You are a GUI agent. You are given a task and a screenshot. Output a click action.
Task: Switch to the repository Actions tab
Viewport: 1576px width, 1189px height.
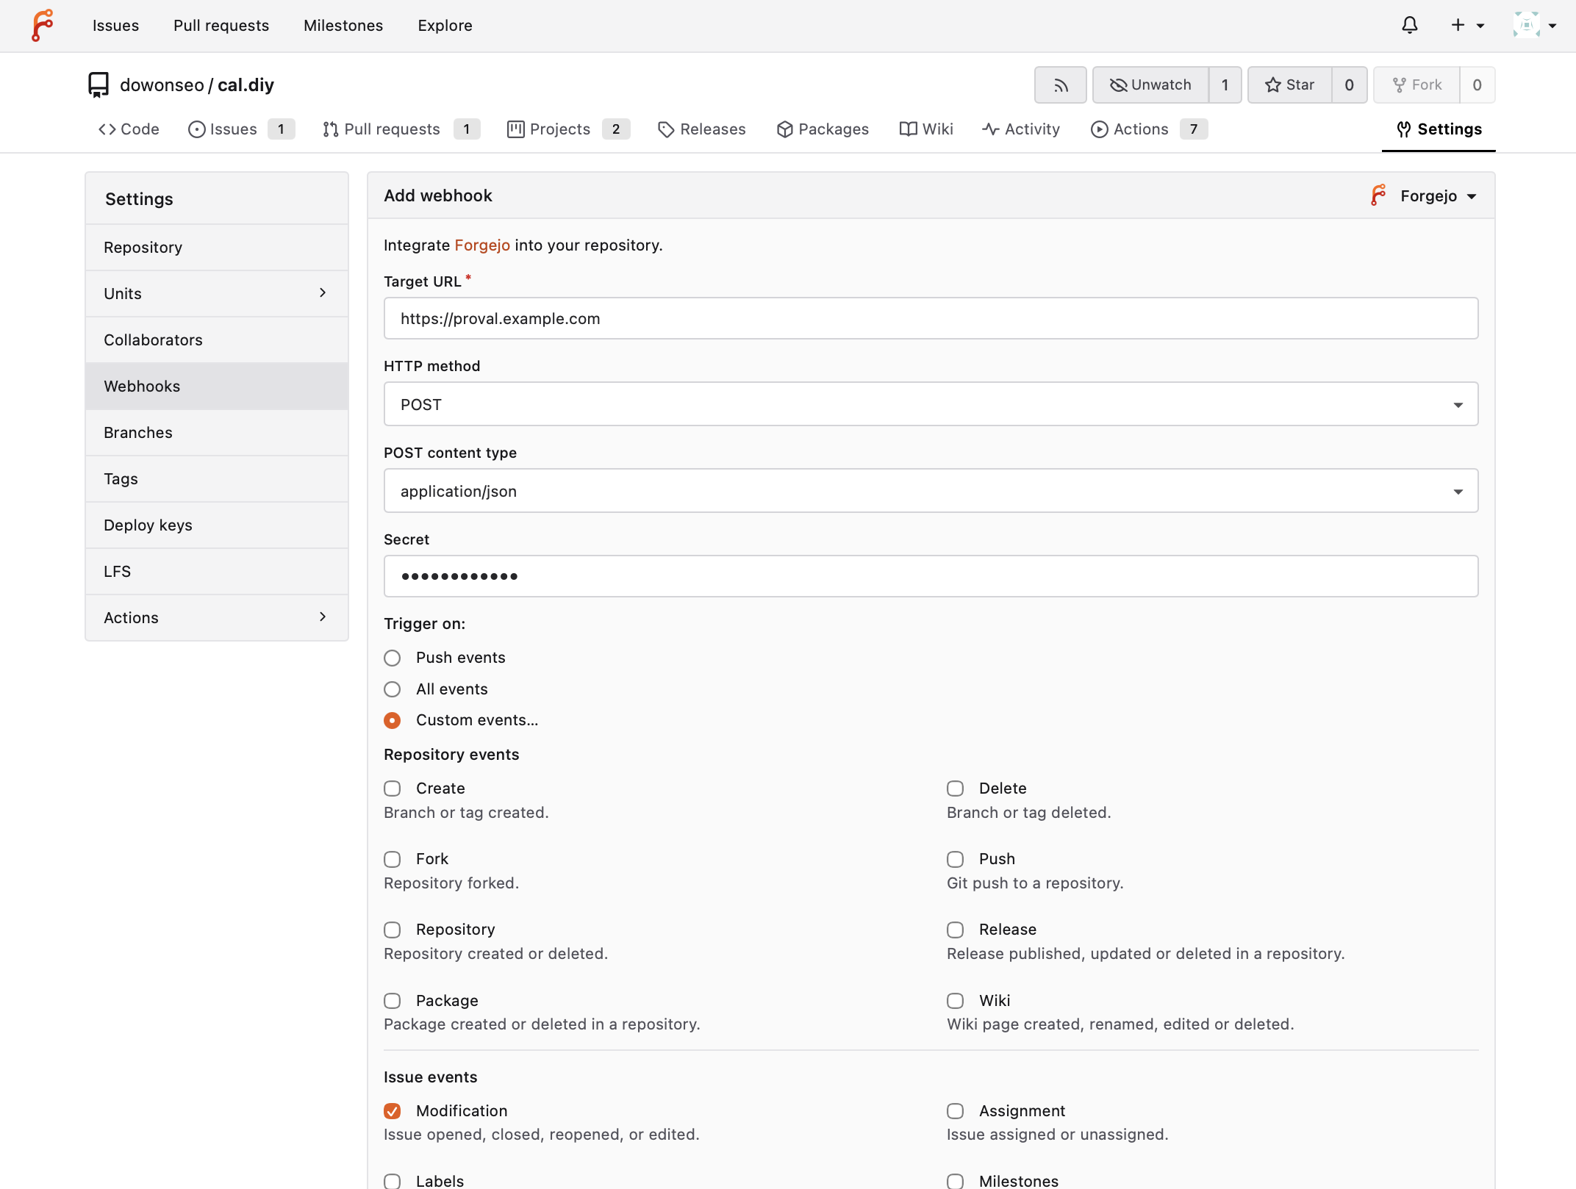pos(1150,129)
